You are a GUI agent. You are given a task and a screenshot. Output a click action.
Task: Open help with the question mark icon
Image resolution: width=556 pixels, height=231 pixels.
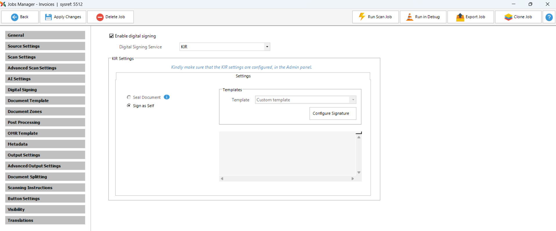coord(549,17)
